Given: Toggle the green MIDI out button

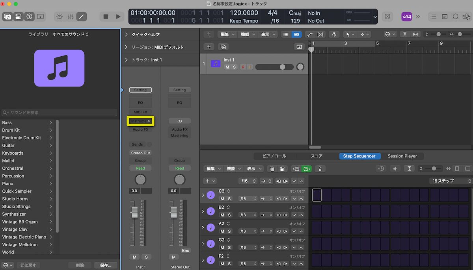Looking at the screenshot, I should [306, 169].
